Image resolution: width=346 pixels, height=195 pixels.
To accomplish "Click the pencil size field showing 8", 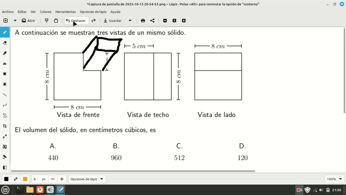I will tap(40, 179).
